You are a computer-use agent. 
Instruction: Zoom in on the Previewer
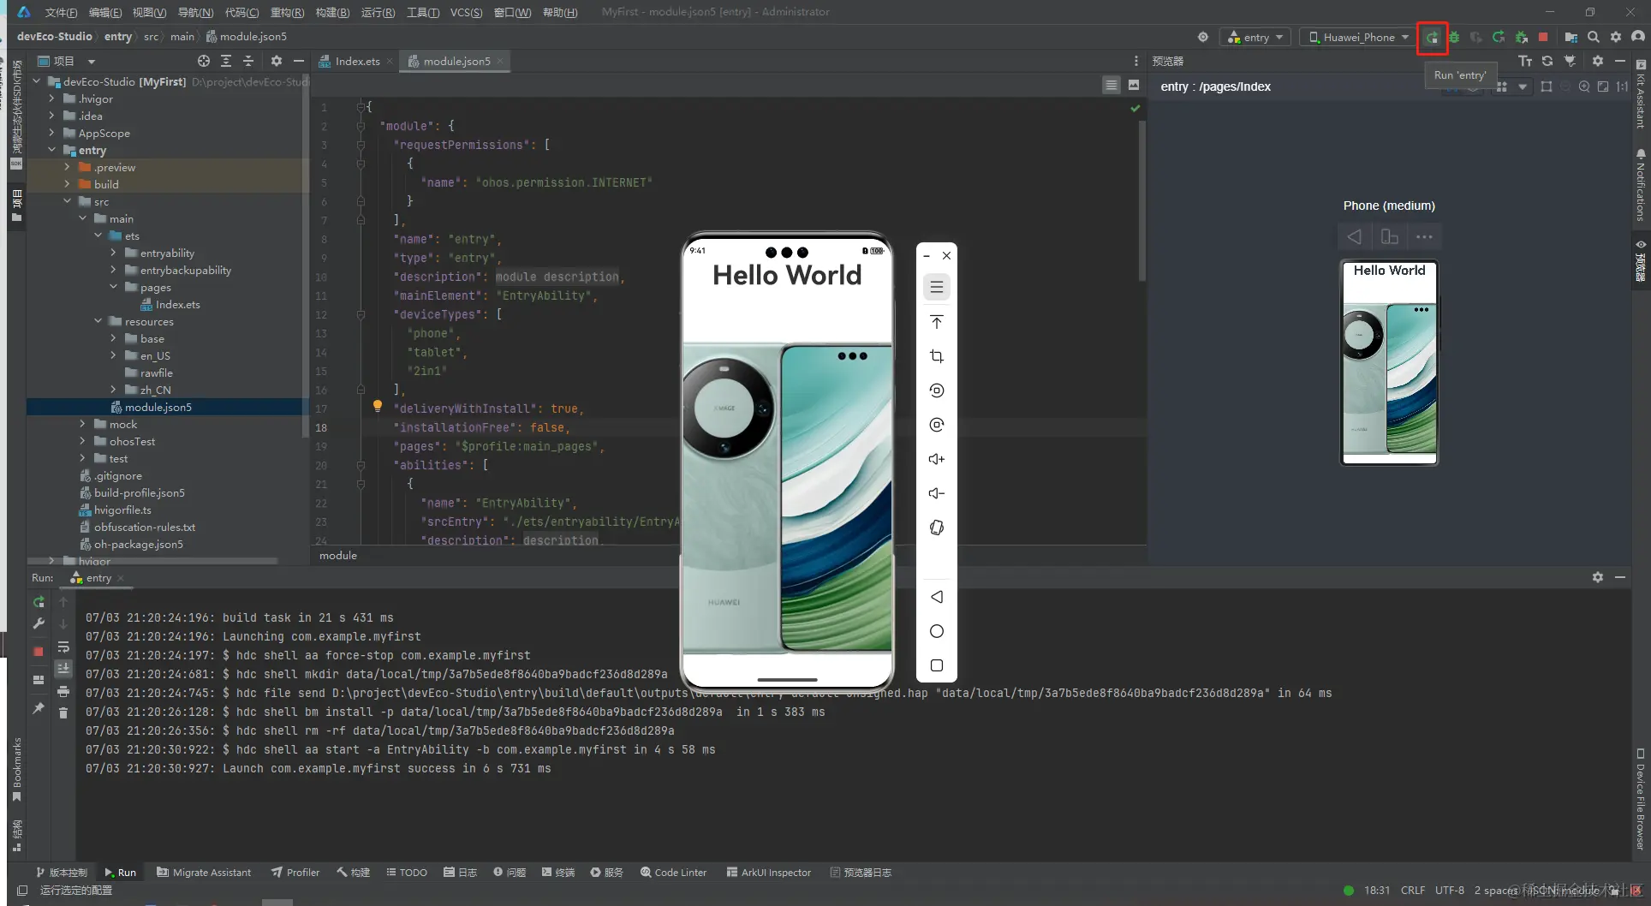pyautogui.click(x=1584, y=86)
